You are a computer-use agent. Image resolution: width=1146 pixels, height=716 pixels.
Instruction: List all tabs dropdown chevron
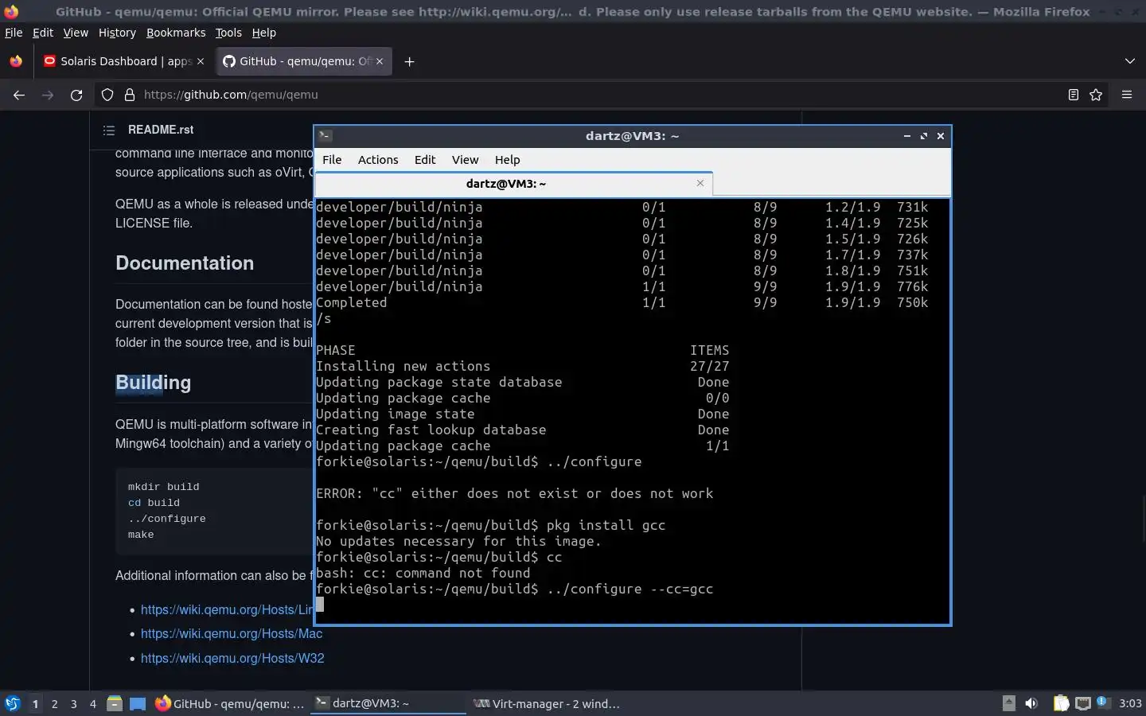click(1130, 61)
